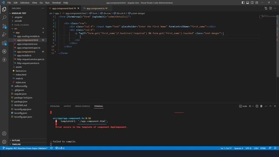Show errors and warnings in status bar

(x=60, y=148)
